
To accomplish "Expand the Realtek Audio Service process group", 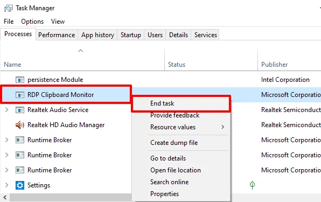I will tap(7, 110).
